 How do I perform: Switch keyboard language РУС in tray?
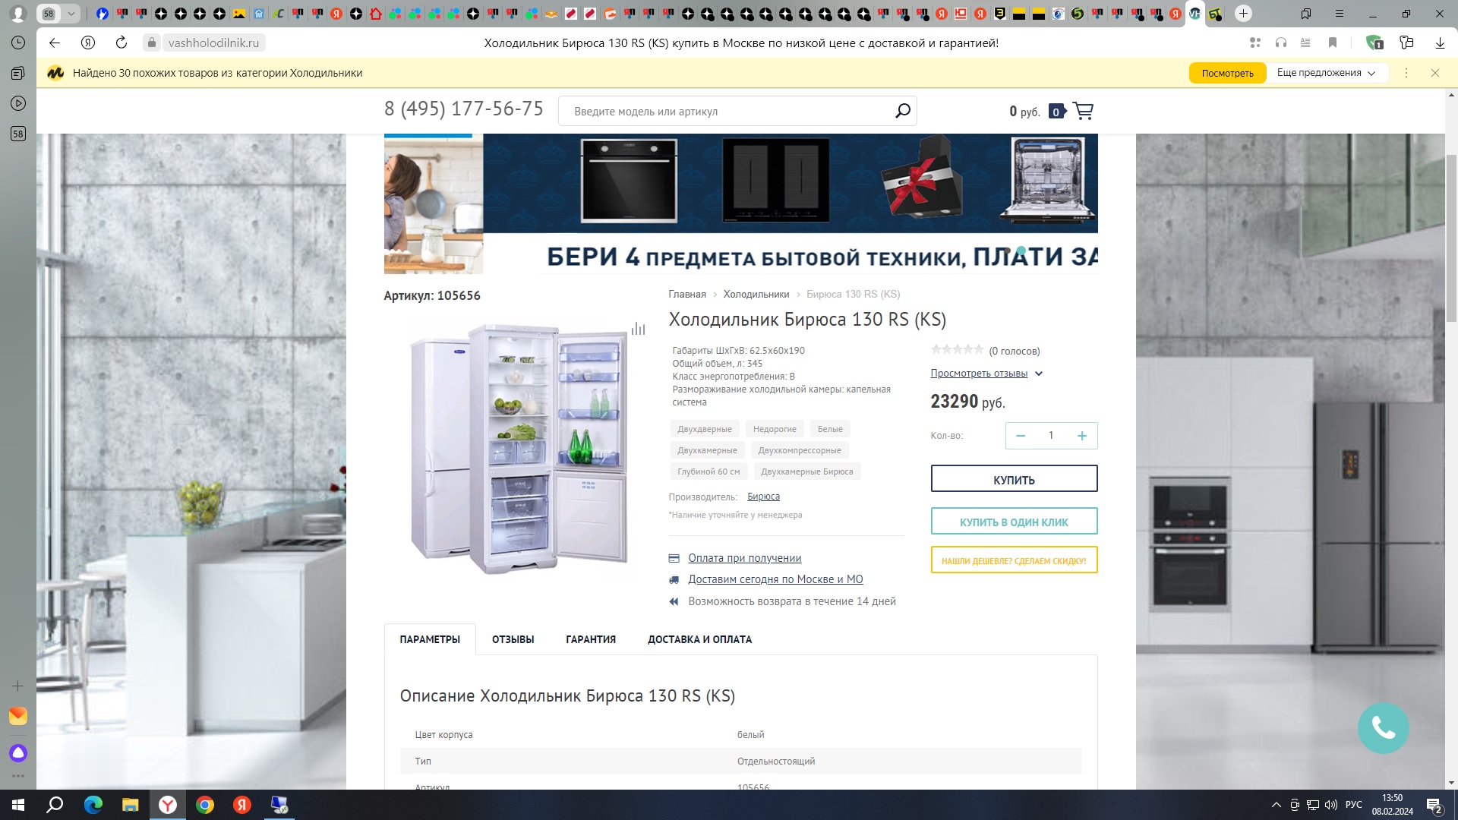1353,805
